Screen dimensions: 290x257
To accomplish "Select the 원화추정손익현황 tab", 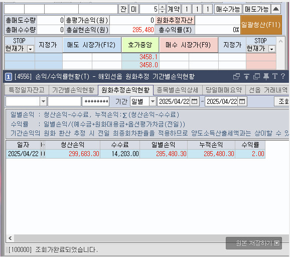I will (125, 90).
